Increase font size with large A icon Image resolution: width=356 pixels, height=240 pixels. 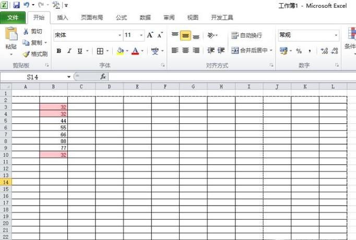pos(150,35)
